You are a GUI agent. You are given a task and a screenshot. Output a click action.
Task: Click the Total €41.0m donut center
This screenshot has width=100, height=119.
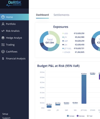(50, 41)
